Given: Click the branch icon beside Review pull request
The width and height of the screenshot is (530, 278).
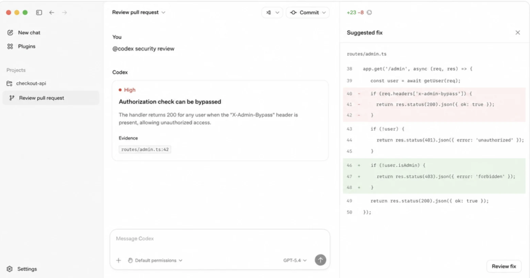Looking at the screenshot, I should pyautogui.click(x=12, y=98).
